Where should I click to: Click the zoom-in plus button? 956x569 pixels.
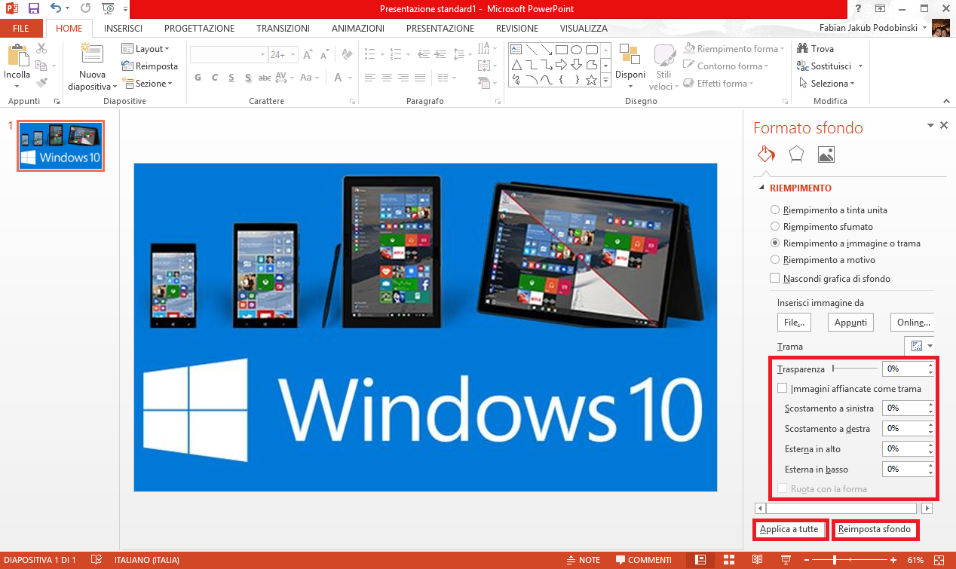point(893,560)
